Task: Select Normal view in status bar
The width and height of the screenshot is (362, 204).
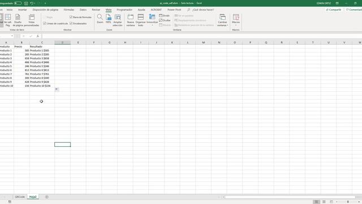Action: point(317,202)
